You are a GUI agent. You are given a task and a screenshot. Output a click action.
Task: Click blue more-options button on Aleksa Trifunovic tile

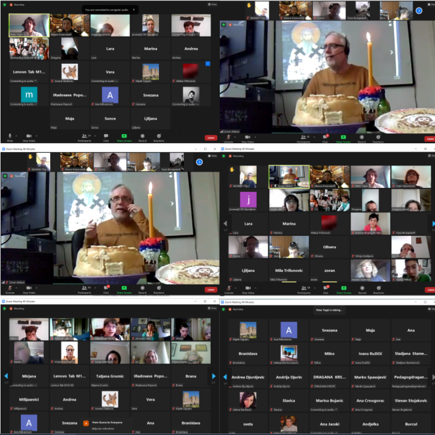(207, 64)
